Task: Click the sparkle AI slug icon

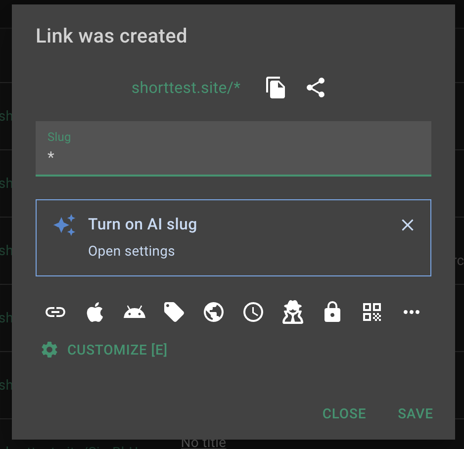Action: tap(65, 225)
